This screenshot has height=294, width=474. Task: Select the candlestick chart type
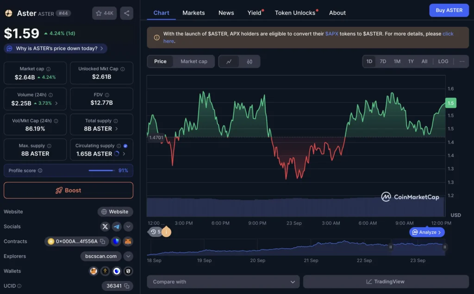(249, 61)
